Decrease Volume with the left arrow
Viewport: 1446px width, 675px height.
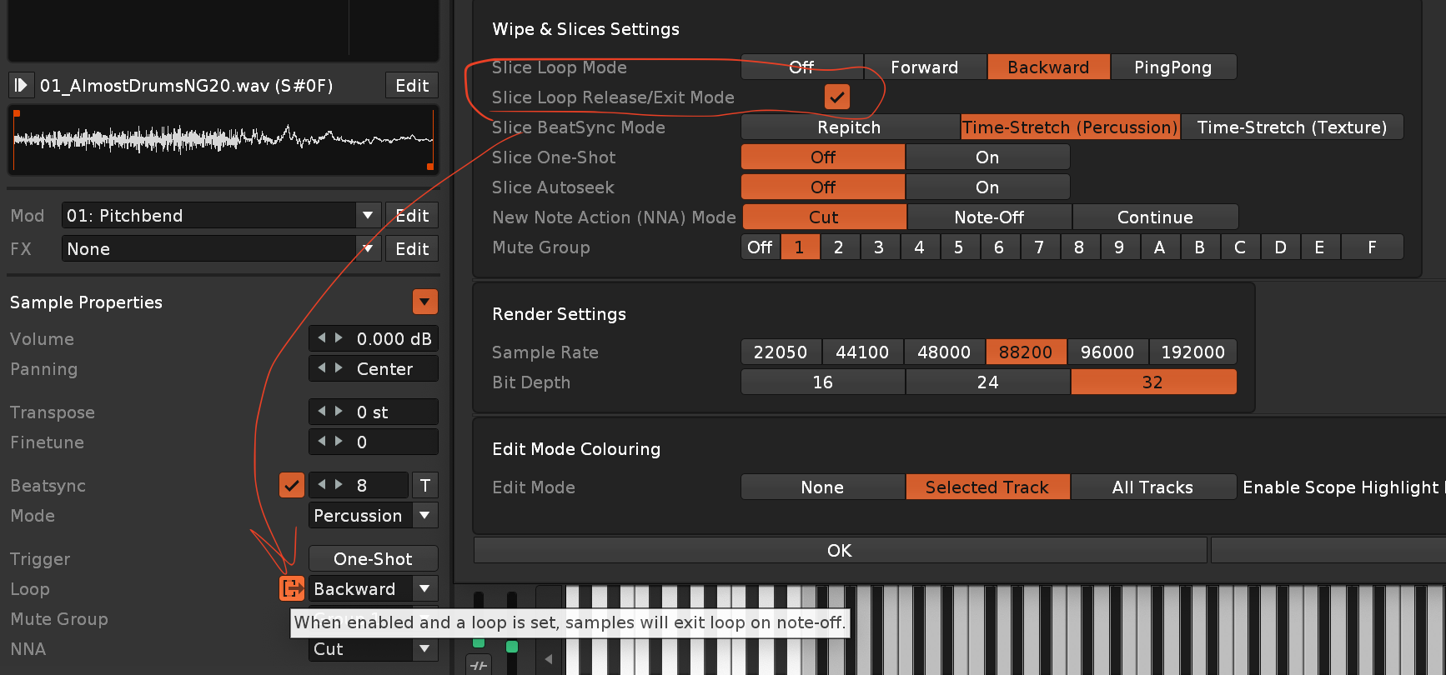(x=322, y=338)
